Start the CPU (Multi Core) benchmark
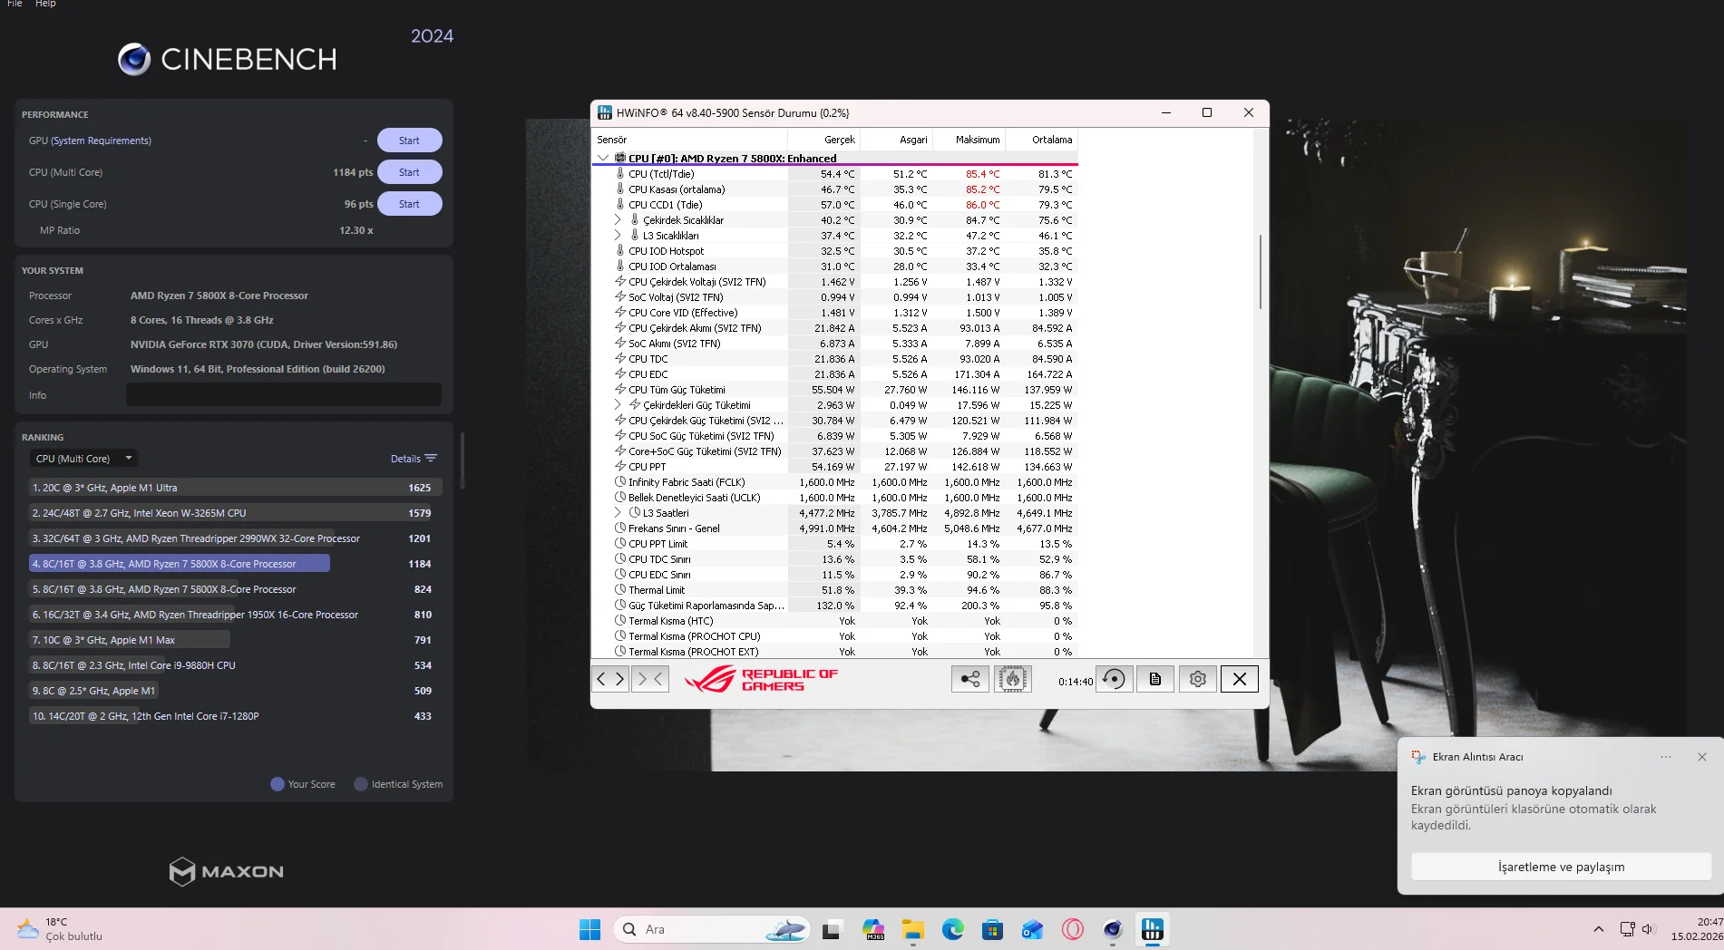Image resolution: width=1724 pixels, height=950 pixels. [x=409, y=172]
